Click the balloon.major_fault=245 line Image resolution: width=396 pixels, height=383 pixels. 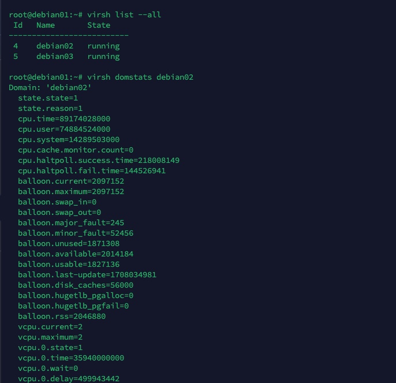pos(71,222)
